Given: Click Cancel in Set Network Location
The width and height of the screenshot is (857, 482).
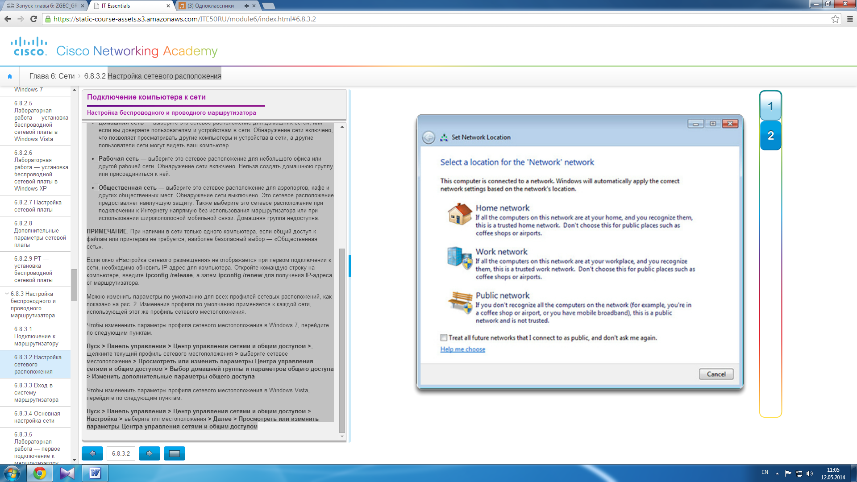Looking at the screenshot, I should (716, 374).
